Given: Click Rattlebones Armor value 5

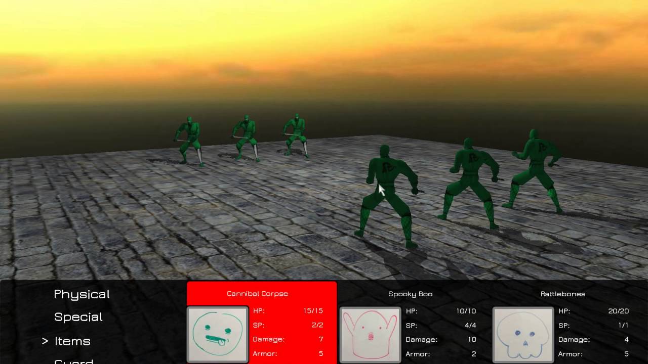Looking at the screenshot, I should 627,353.
